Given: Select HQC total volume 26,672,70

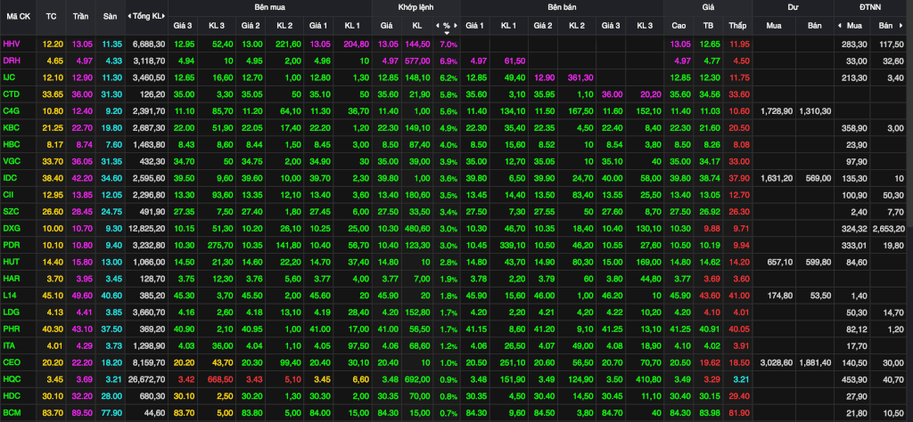Looking at the screenshot, I should 147,378.
